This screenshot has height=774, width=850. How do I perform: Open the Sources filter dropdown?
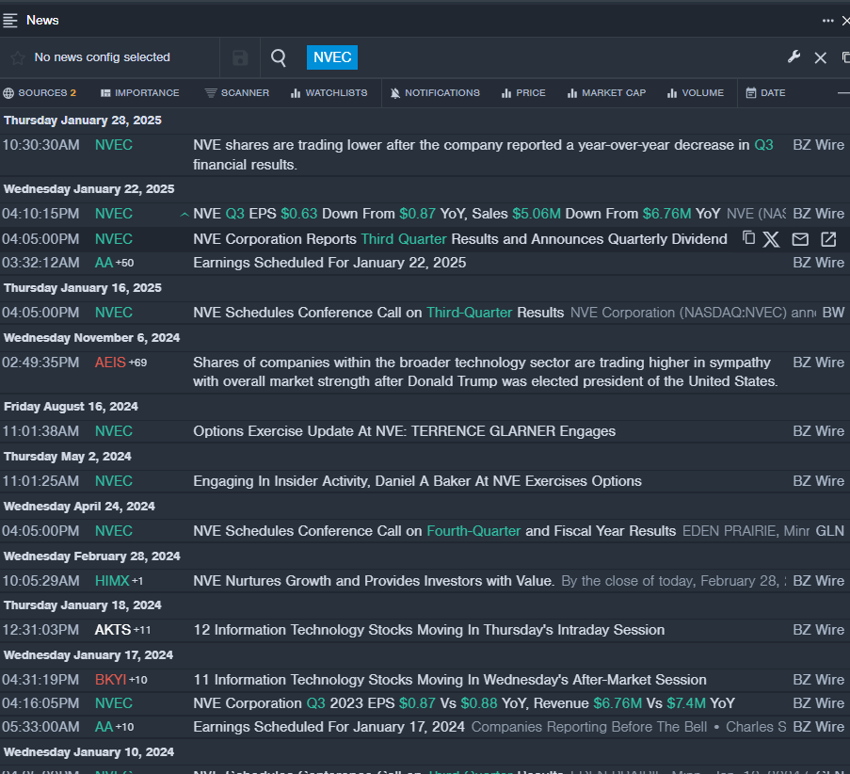(40, 93)
